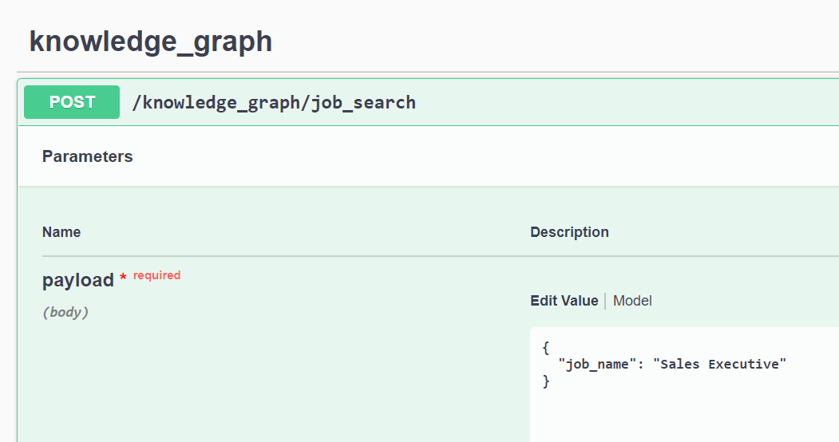Click the red asterisk beside payload

(123, 278)
